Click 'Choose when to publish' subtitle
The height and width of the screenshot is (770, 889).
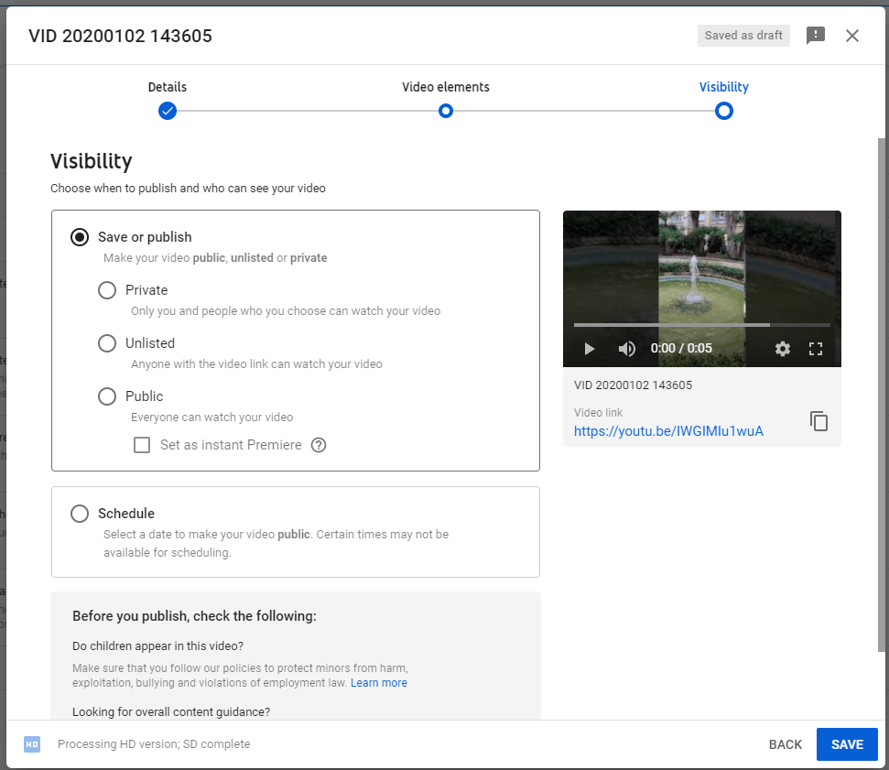(189, 189)
